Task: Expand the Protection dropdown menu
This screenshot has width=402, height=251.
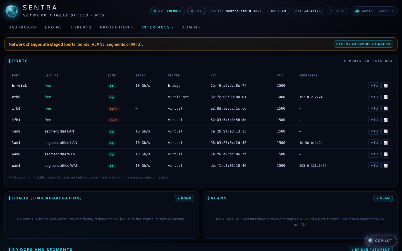Action: click(x=116, y=27)
